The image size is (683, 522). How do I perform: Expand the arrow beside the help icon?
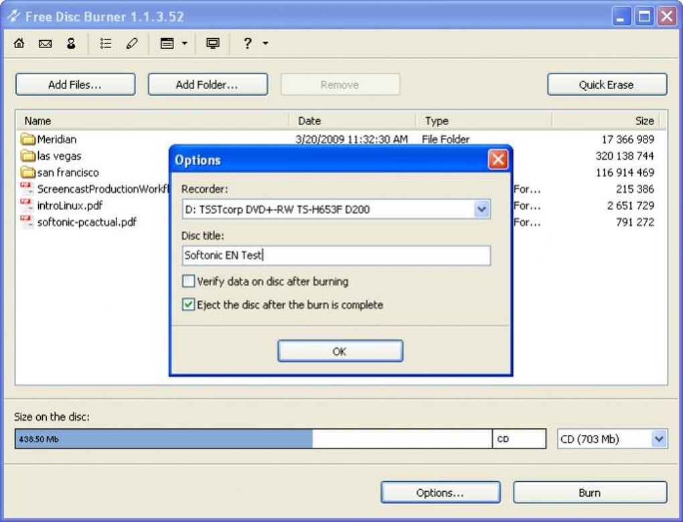point(265,43)
